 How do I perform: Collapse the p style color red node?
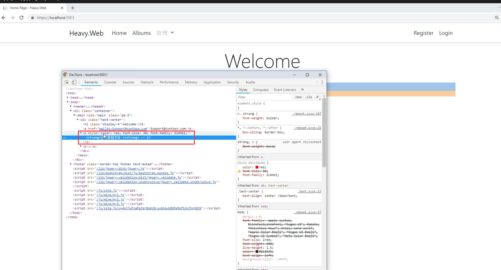(x=81, y=133)
